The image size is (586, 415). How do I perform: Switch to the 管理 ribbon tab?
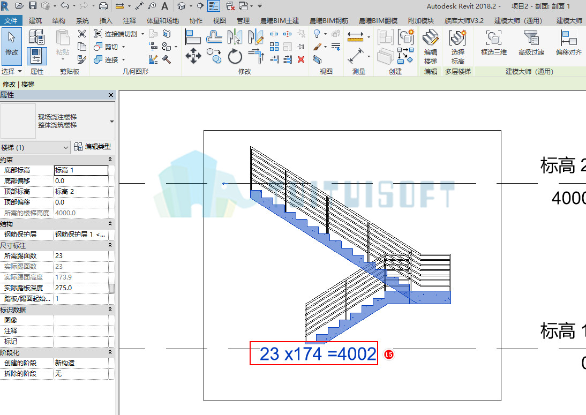point(243,20)
